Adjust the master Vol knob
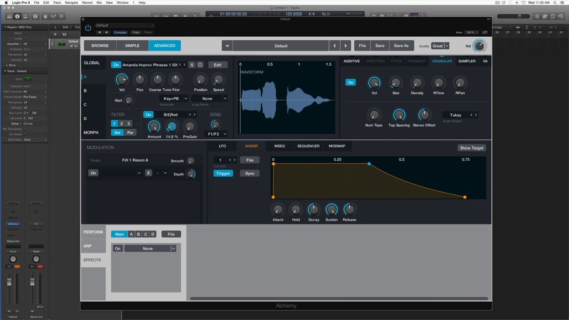Image resolution: width=569 pixels, height=320 pixels. click(479, 46)
